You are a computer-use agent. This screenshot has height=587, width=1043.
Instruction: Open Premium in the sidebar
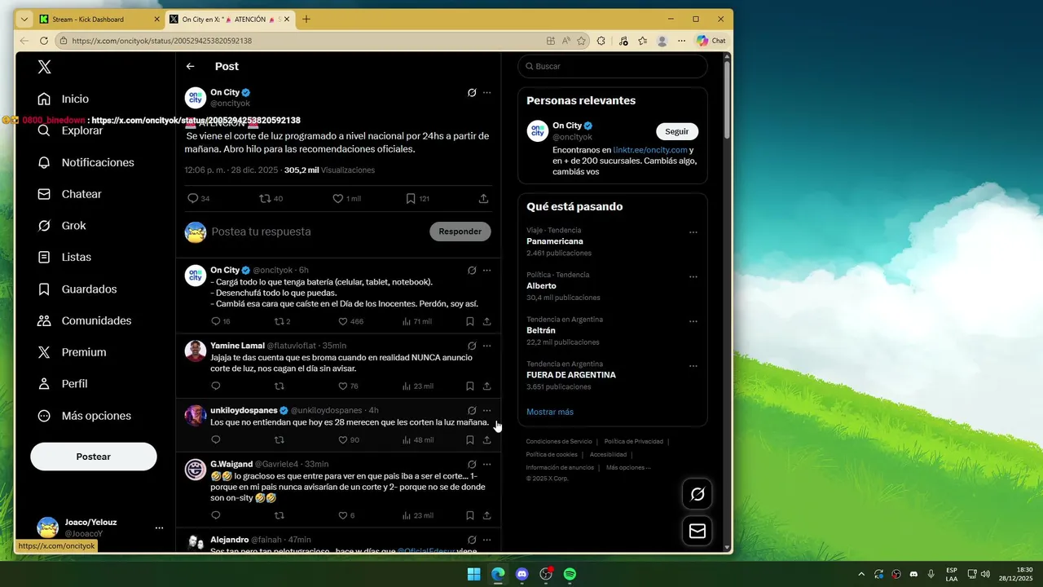pos(72,352)
